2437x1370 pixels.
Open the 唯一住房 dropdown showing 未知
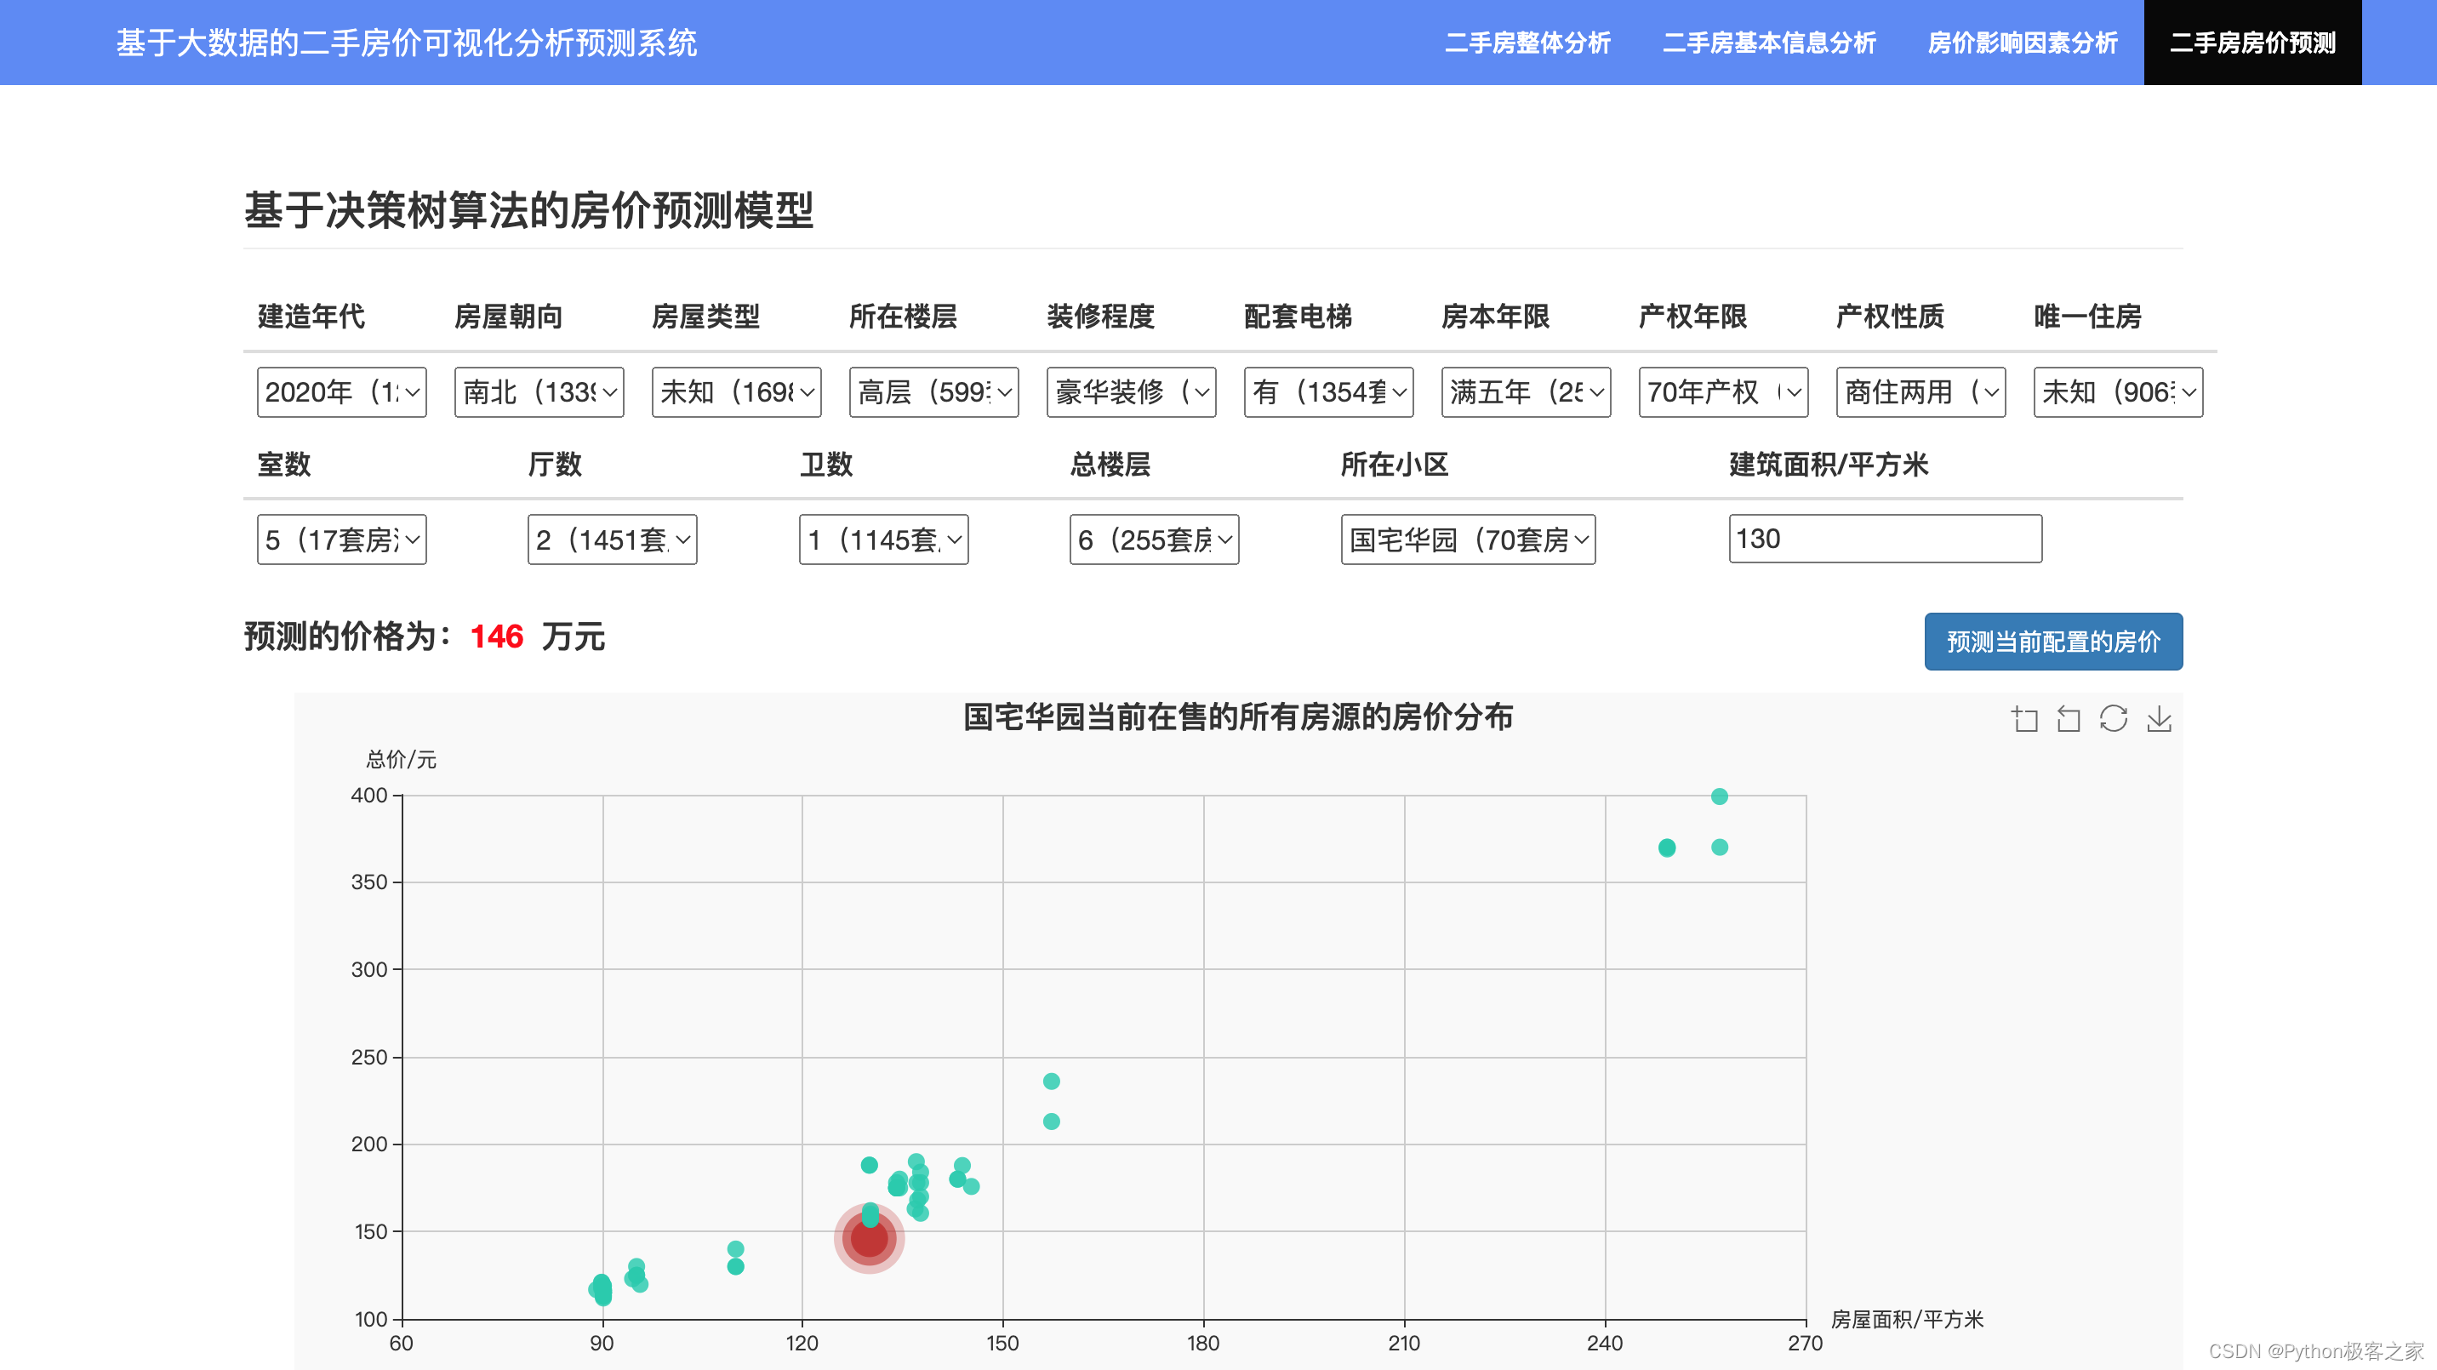click(2118, 391)
